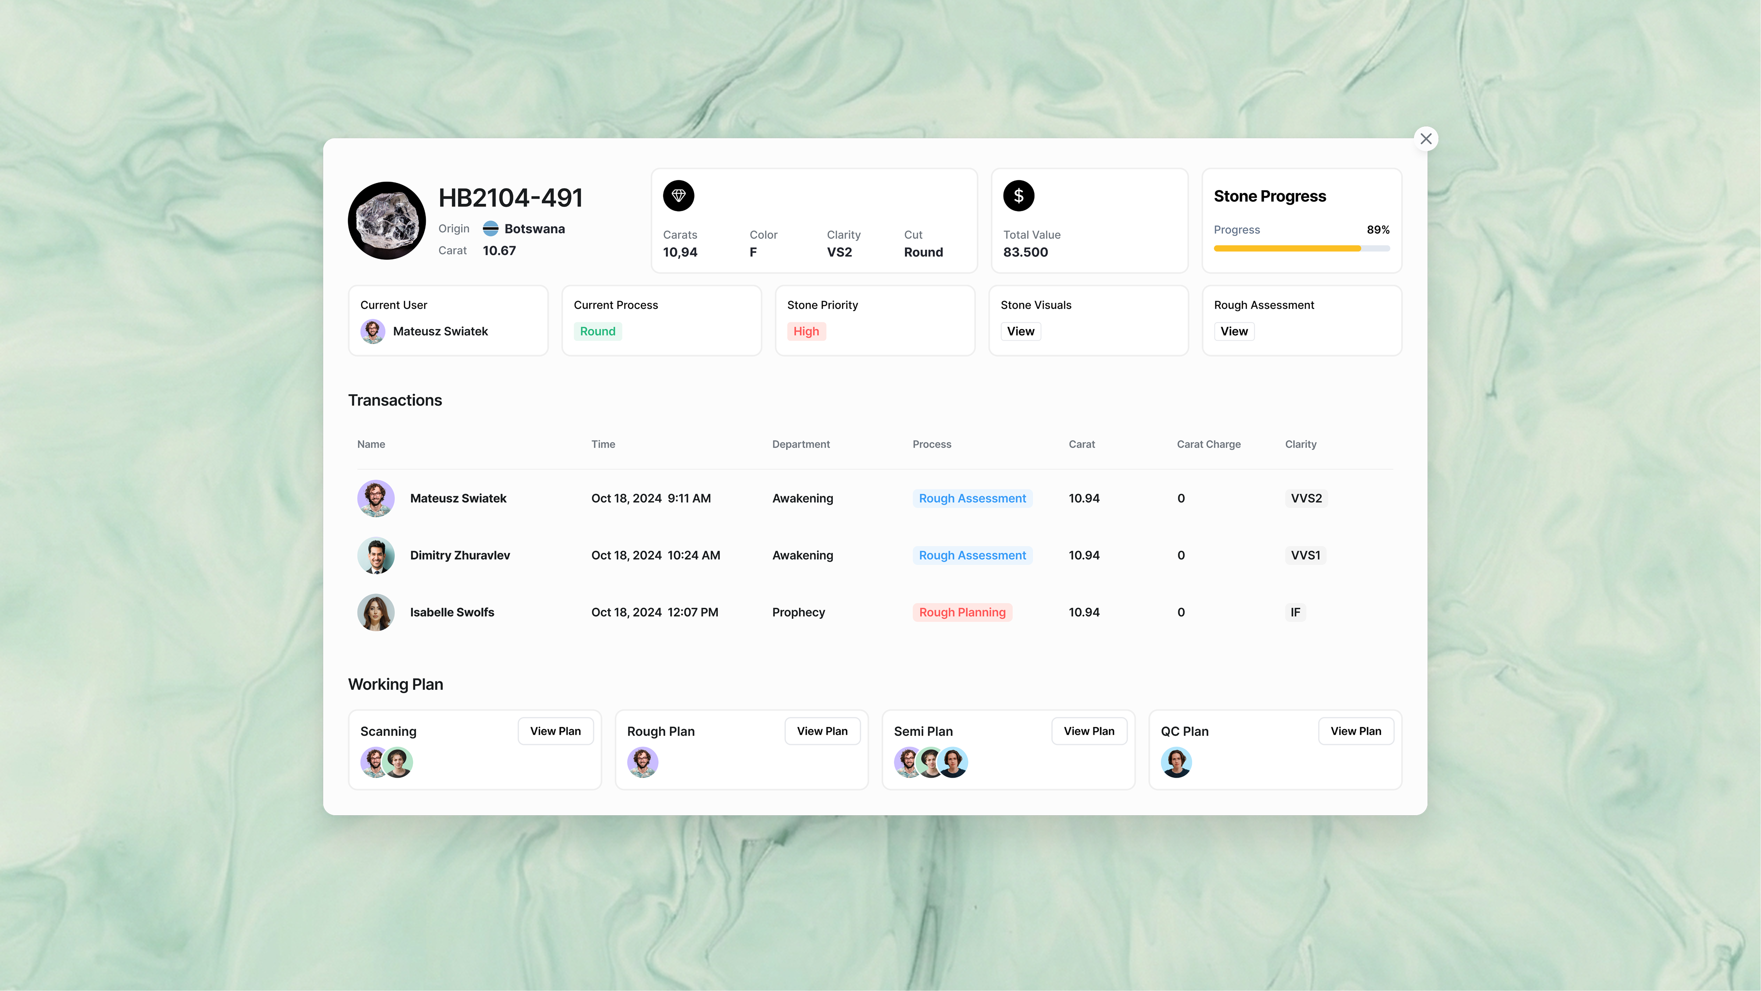Click Awakening in Dimitry Zhuravlev's row
This screenshot has width=1761, height=991.
803,555
